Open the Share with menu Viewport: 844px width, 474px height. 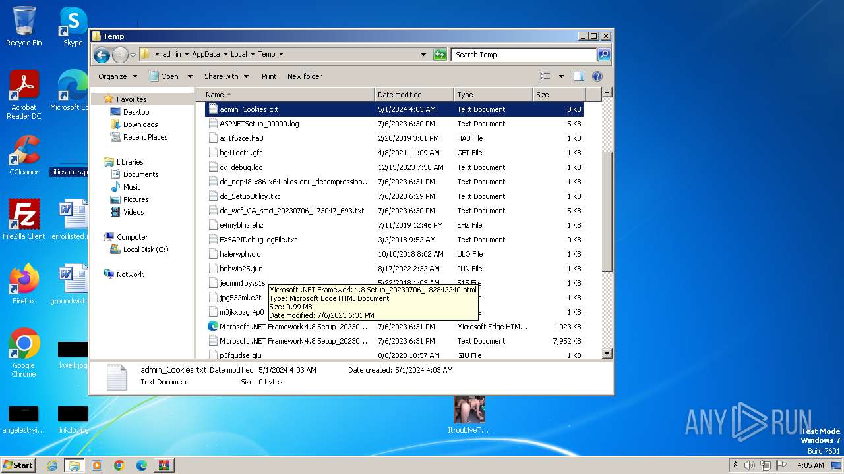[x=226, y=76]
